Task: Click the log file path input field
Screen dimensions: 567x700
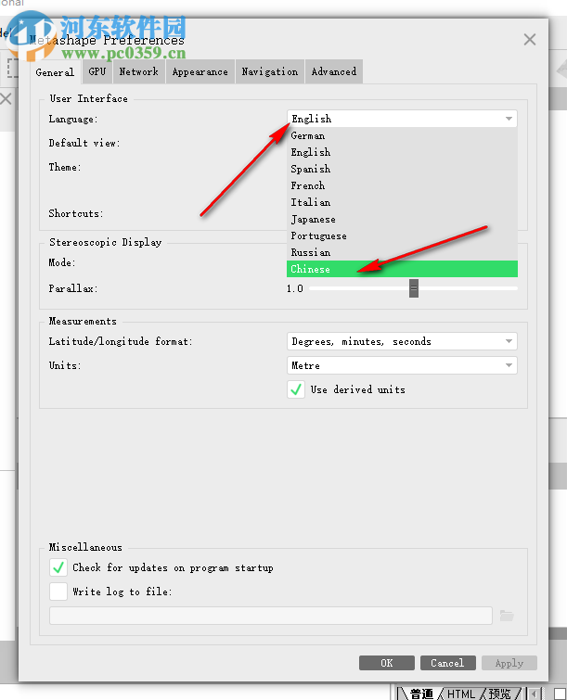Action: point(271,616)
